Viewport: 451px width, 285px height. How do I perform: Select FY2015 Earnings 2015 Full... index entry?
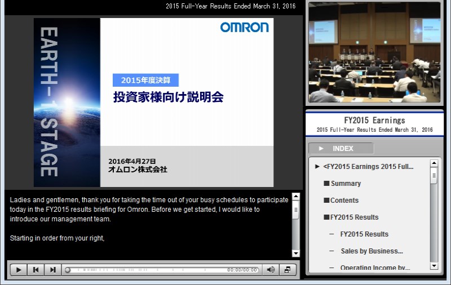[x=368, y=167]
